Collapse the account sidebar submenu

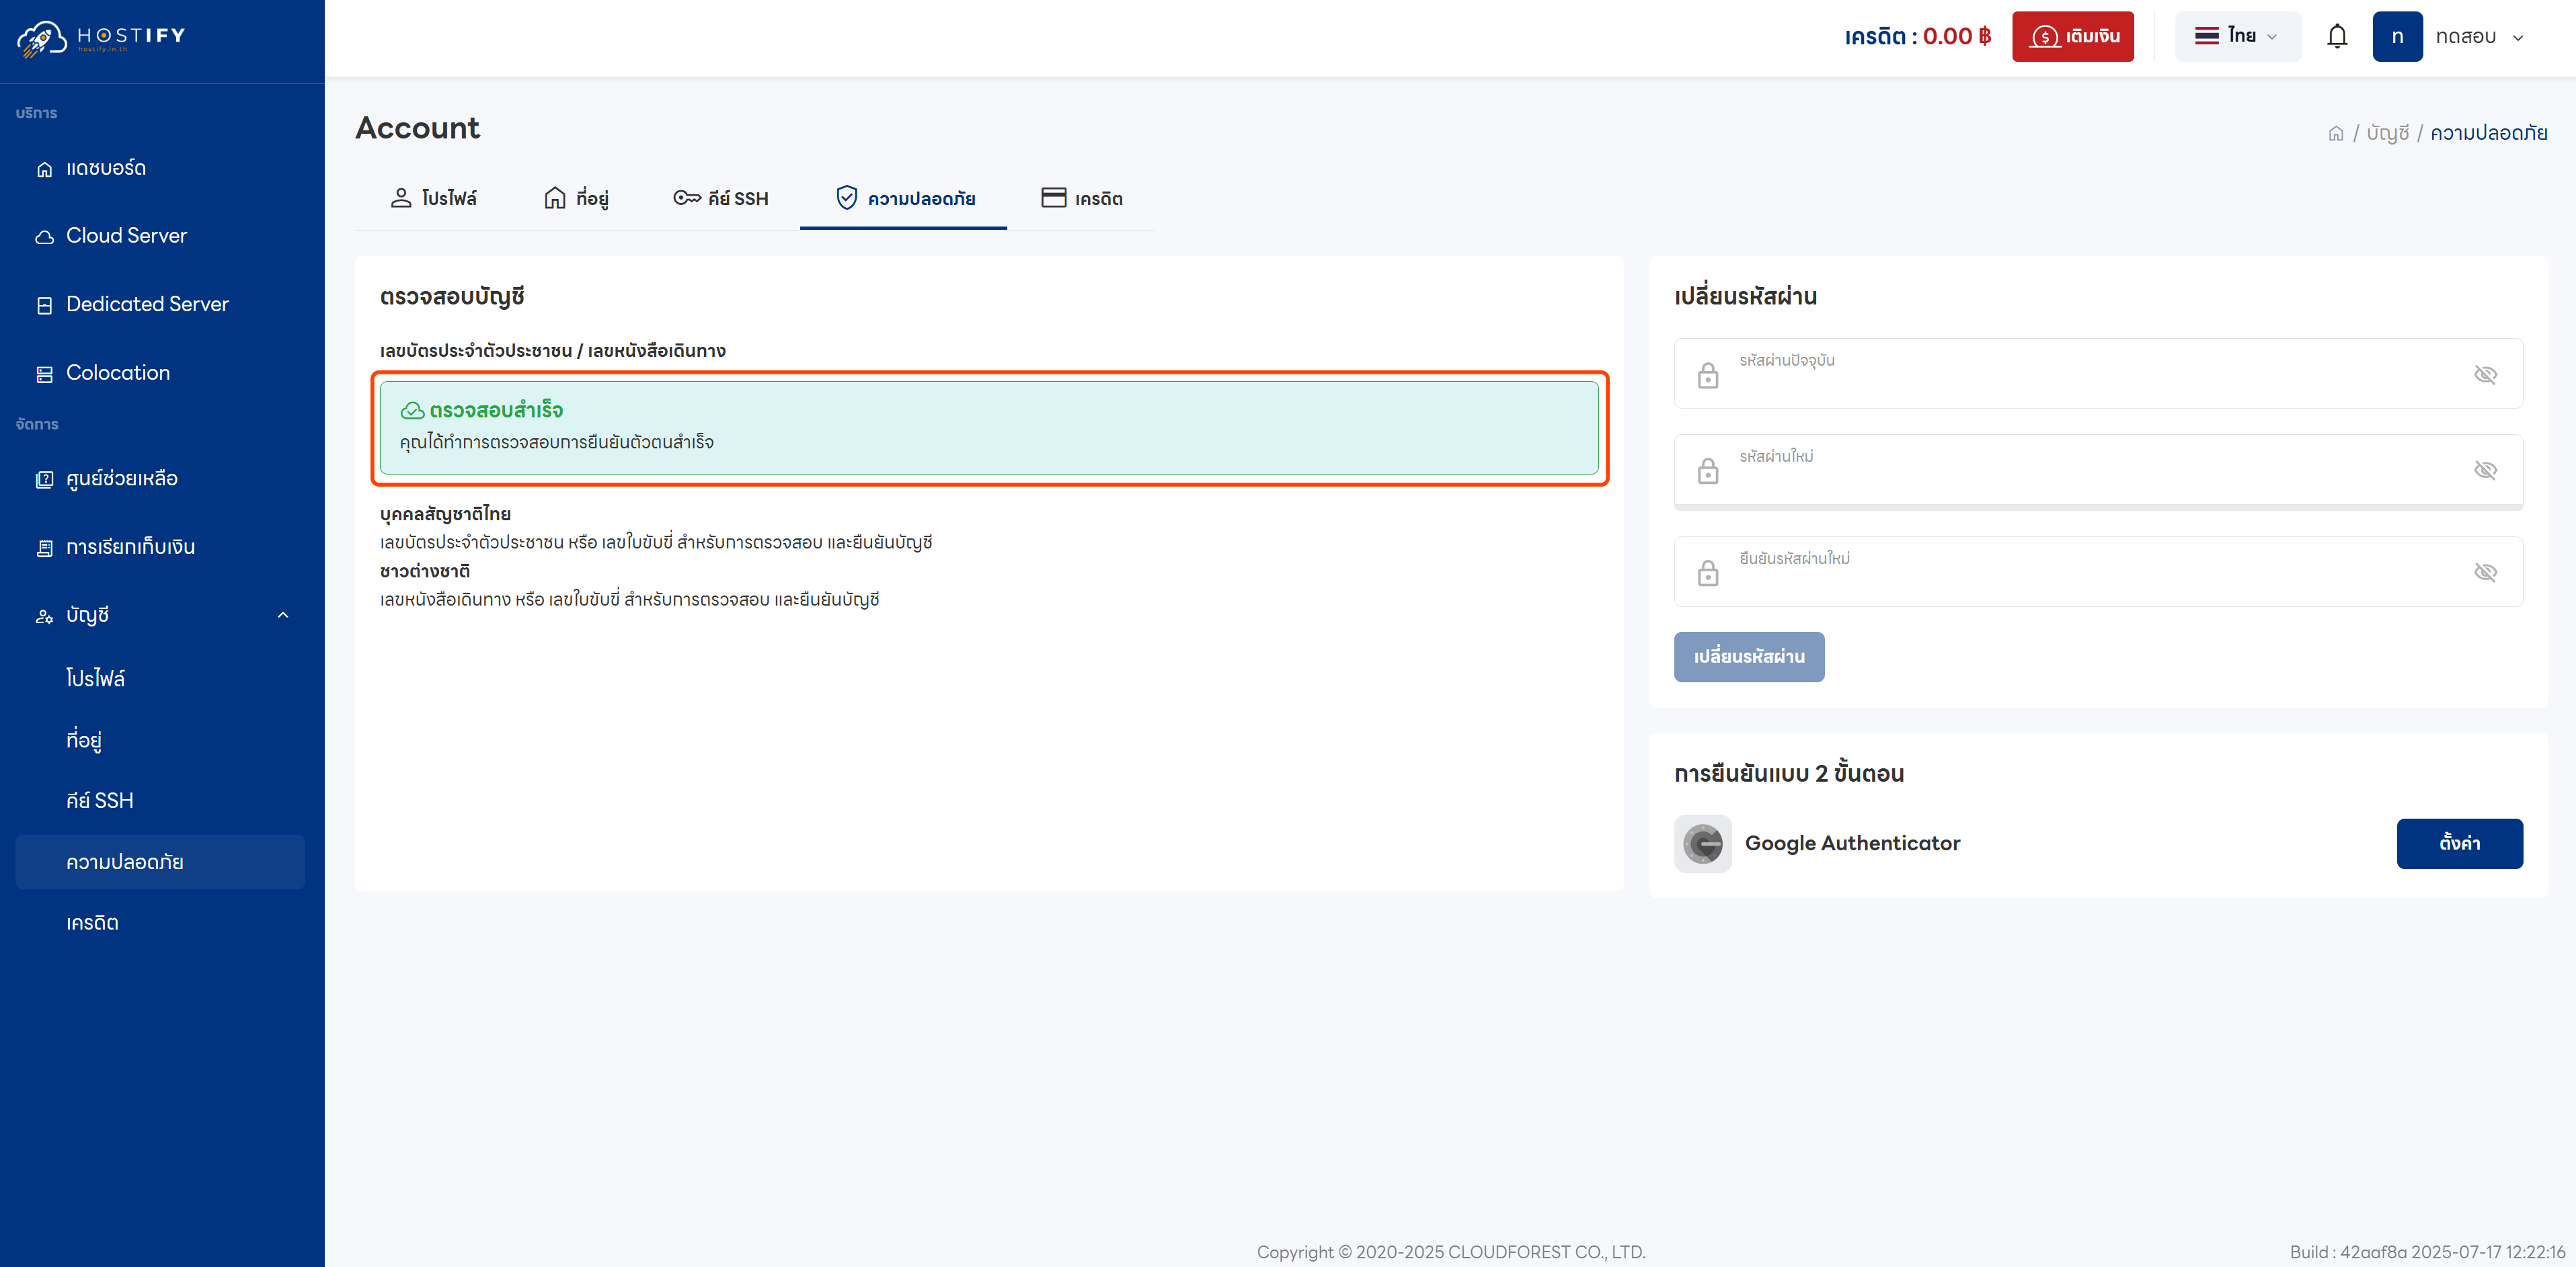283,615
